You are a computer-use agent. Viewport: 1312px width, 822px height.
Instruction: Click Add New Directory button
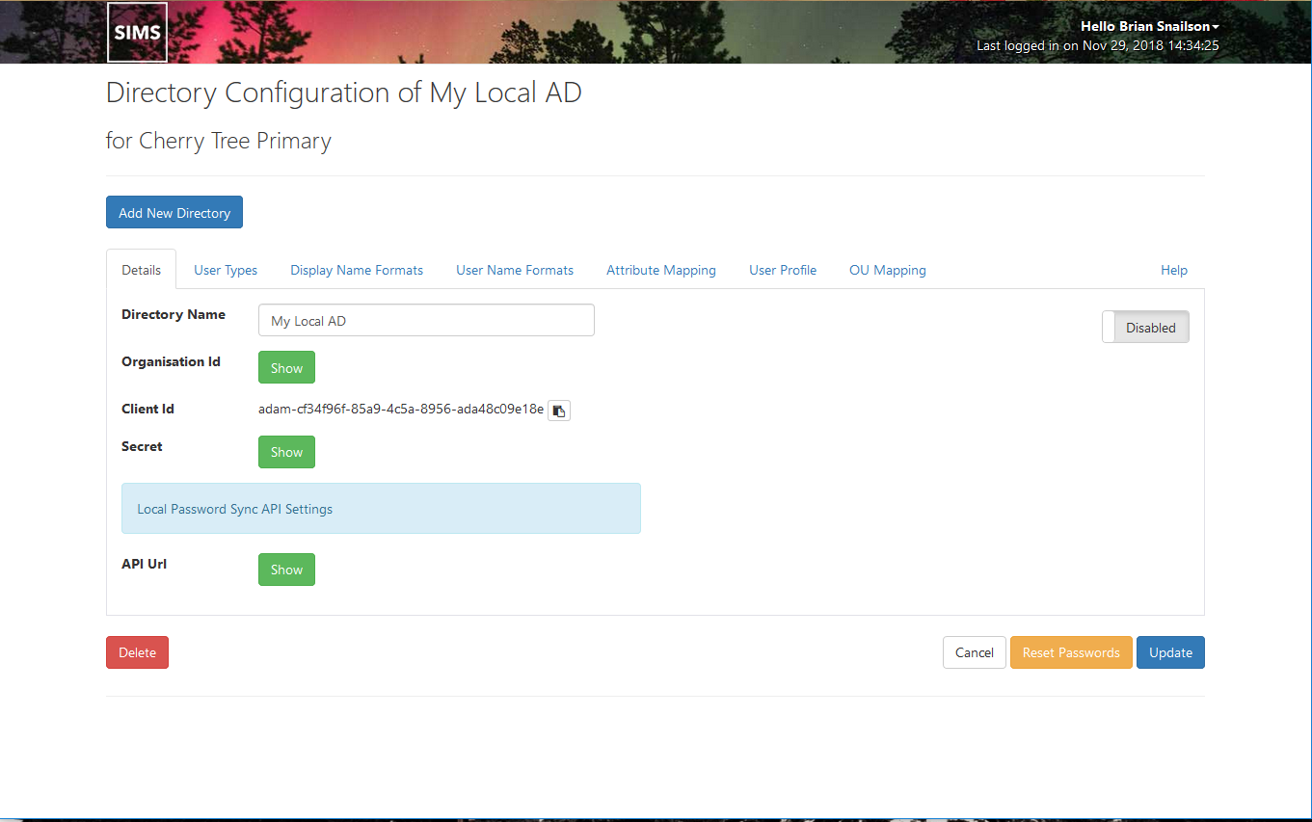click(174, 213)
